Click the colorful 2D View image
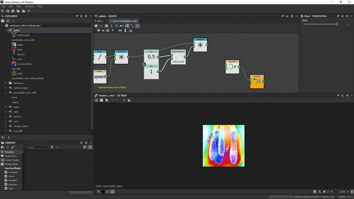The height and width of the screenshot is (199, 354). 223,146
